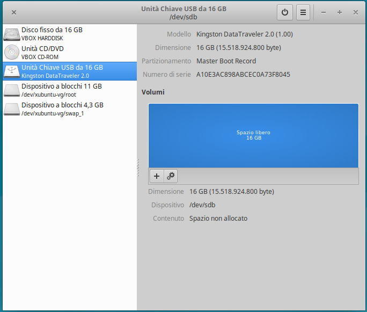Screen dimensions: 367x312
Task: Select Disco fisso da 16 GB
Action: (70, 34)
